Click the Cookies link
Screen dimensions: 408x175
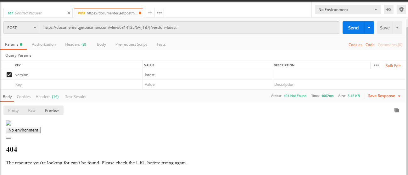pyautogui.click(x=355, y=45)
